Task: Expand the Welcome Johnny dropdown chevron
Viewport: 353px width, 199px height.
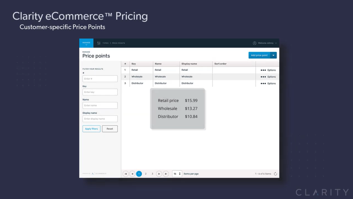Action: tap(276, 43)
